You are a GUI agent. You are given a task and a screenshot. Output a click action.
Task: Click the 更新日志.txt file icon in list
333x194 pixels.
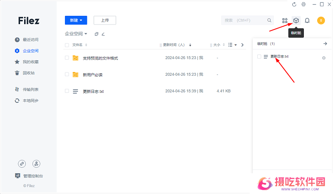click(75, 91)
